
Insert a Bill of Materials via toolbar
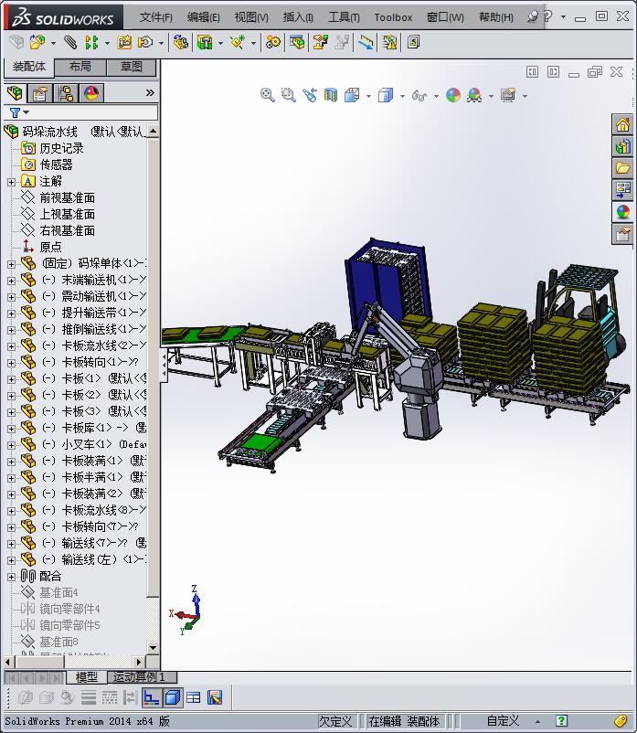point(297,43)
